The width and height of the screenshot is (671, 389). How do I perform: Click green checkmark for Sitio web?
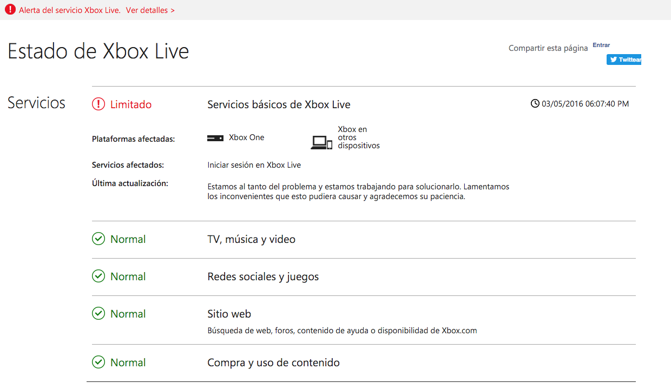(x=98, y=314)
